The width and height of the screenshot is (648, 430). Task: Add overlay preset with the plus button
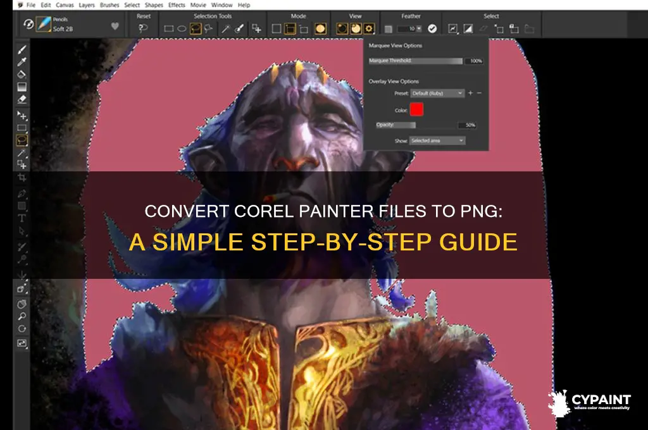tap(470, 93)
